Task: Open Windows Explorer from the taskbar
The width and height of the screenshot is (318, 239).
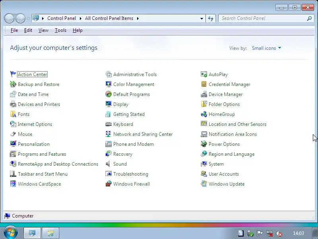Action: pyautogui.click(x=50, y=233)
